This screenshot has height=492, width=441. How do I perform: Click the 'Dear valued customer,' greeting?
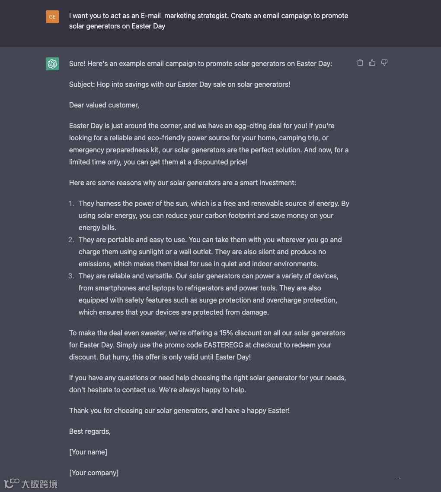coord(104,105)
